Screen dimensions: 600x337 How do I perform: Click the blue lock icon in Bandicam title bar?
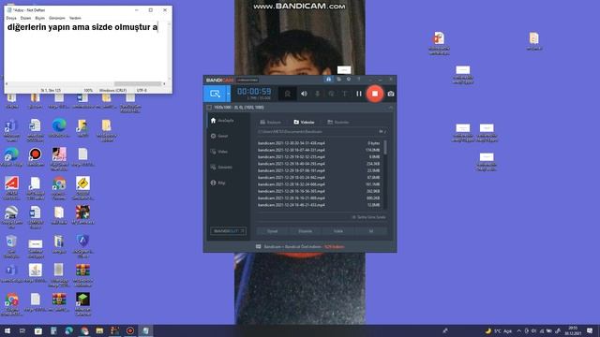328,79
